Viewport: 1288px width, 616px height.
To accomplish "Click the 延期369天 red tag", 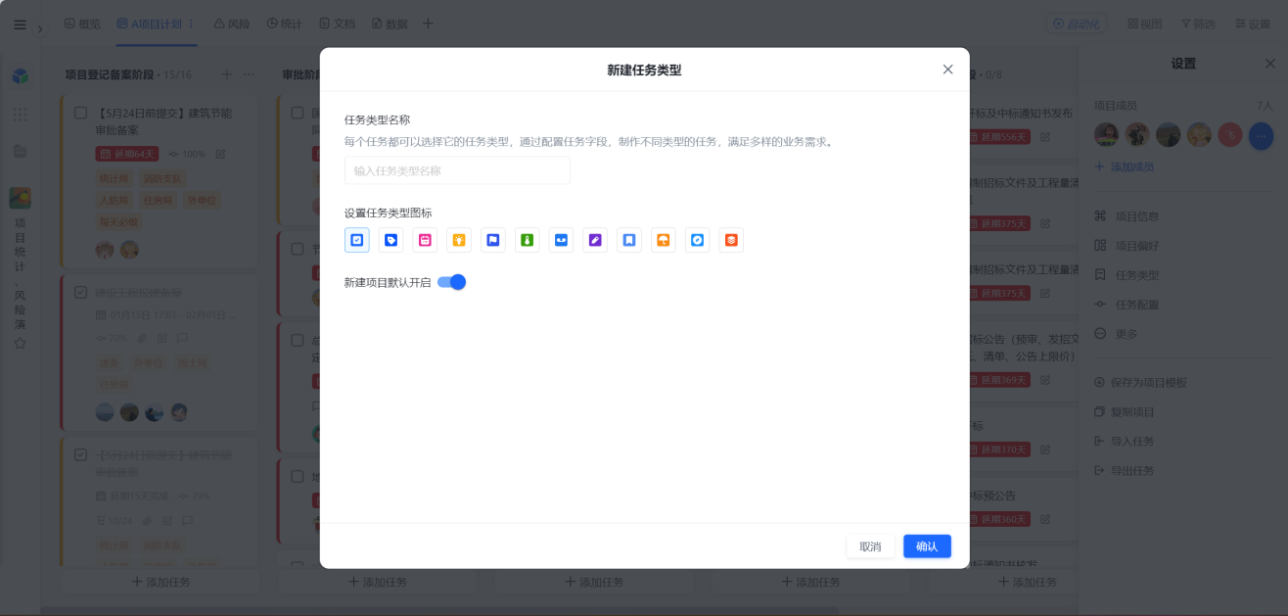I will (x=999, y=380).
